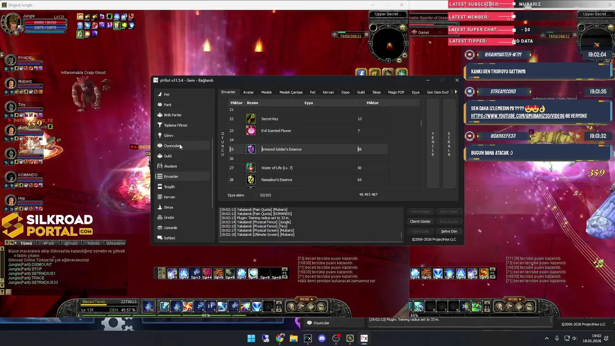Select the Evil Scented Flower row name
The image size is (615, 346).
pyautogui.click(x=276, y=131)
